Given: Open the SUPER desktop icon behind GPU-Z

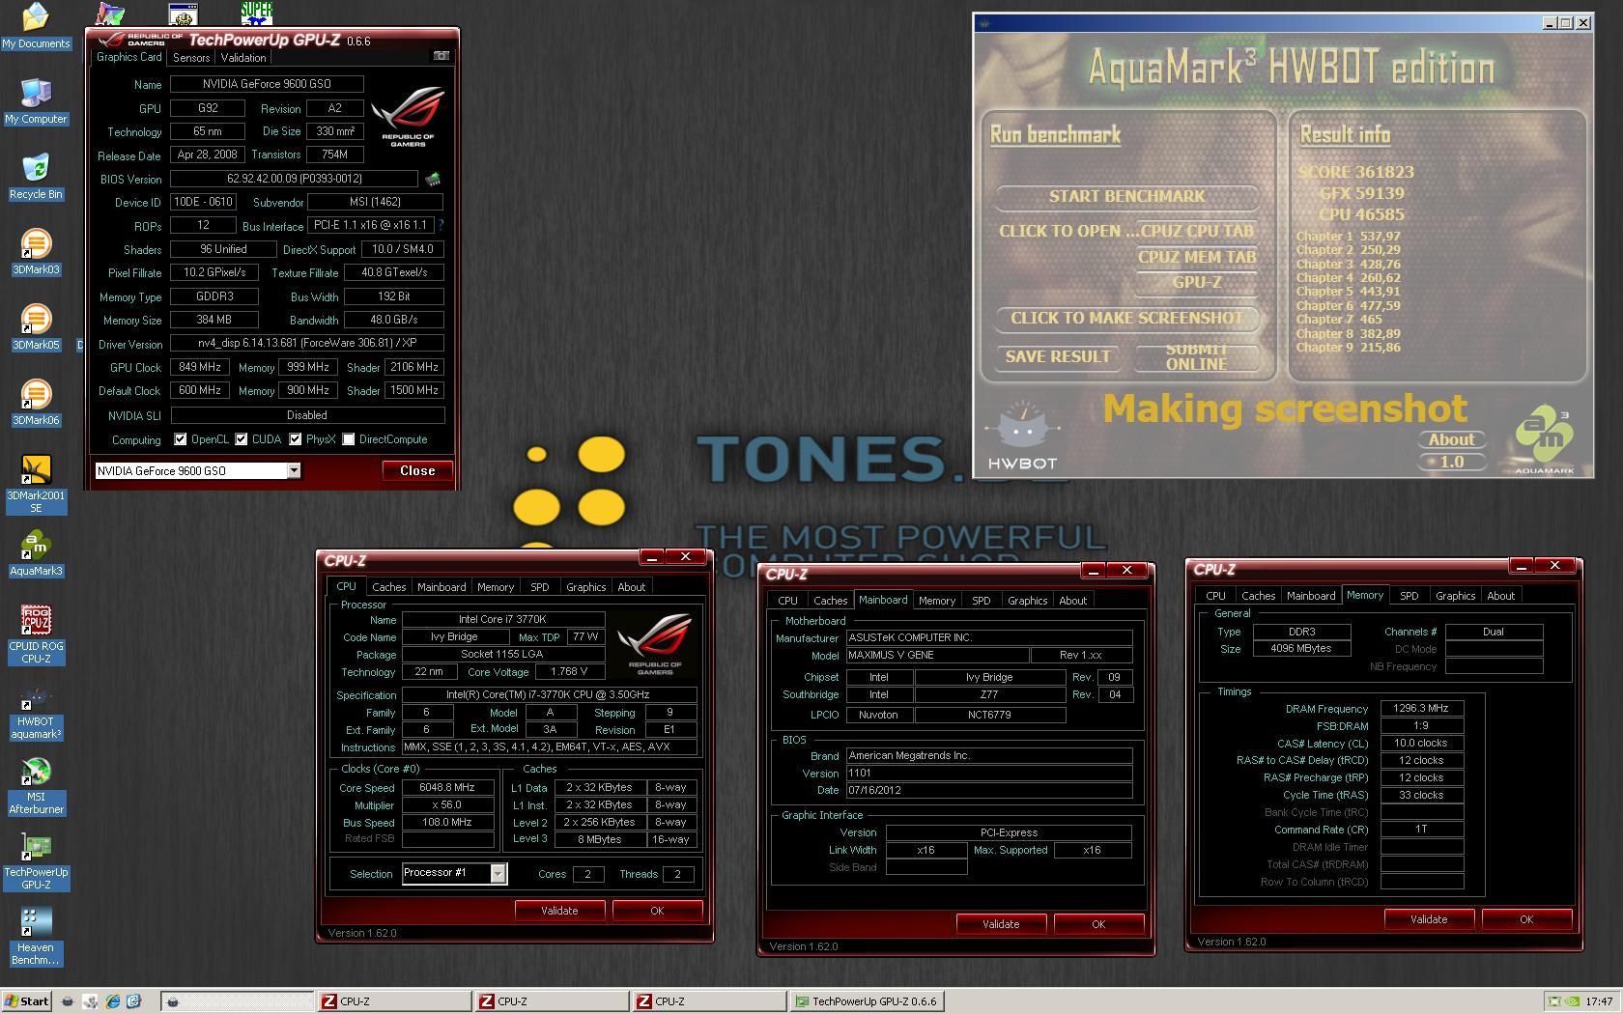Looking at the screenshot, I should 257,12.
